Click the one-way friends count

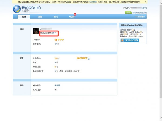click(55, 67)
